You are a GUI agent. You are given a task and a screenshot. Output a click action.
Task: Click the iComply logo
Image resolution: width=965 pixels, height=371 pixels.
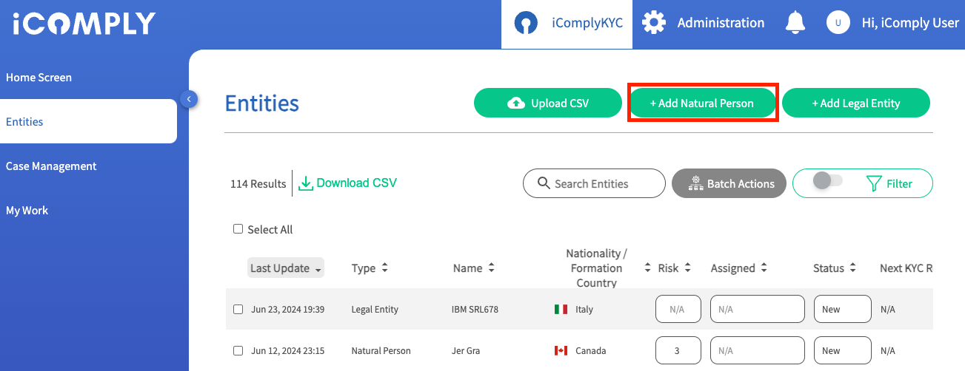[84, 24]
